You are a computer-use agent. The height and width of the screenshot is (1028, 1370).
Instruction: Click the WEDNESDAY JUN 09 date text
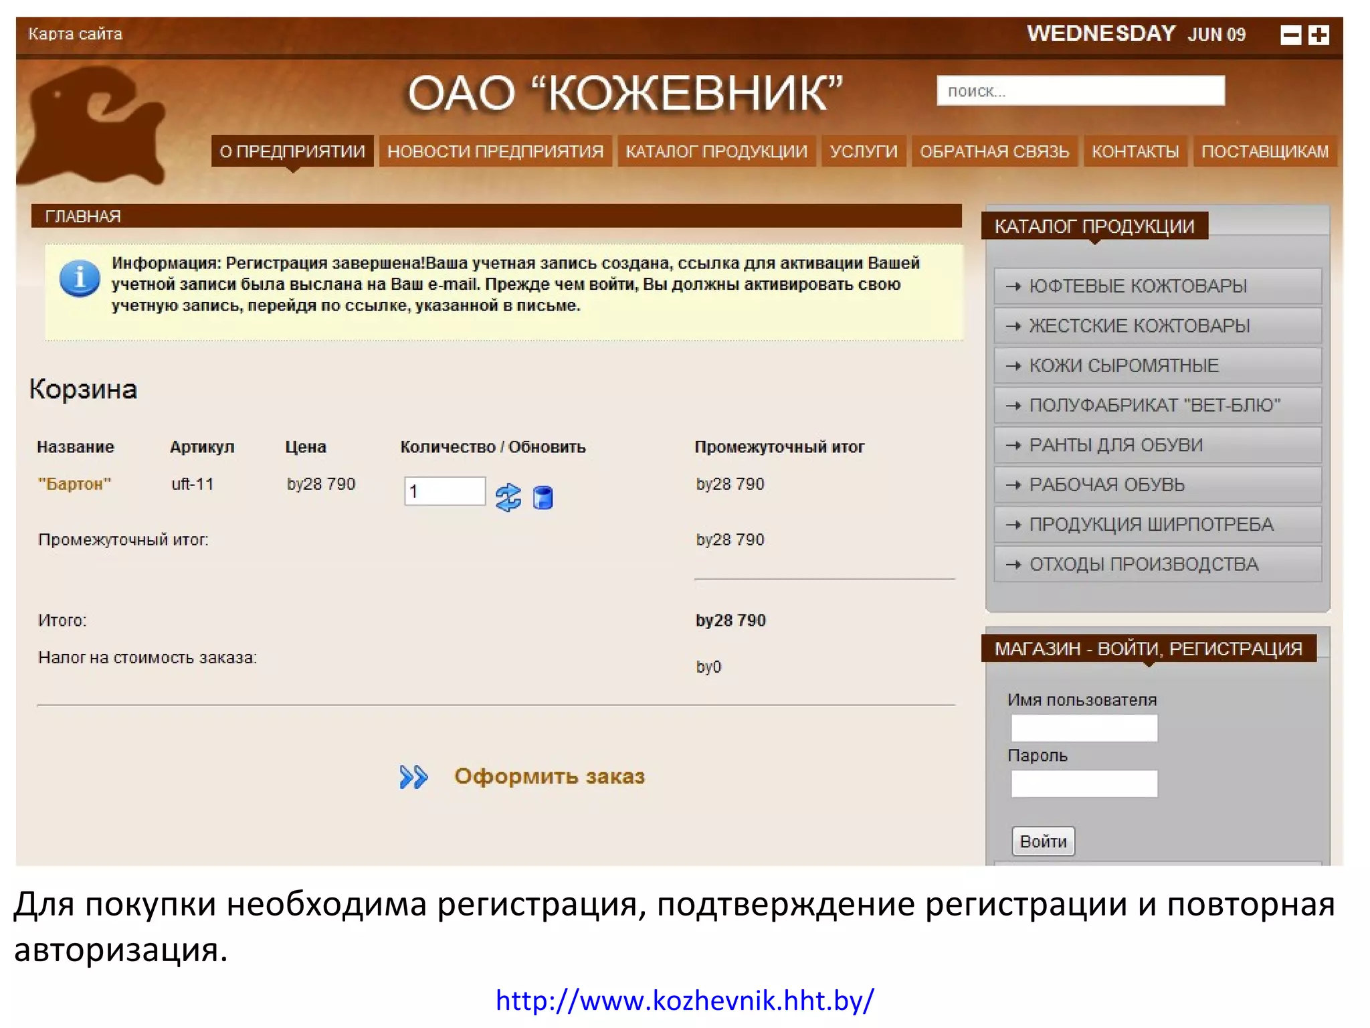click(x=1137, y=33)
